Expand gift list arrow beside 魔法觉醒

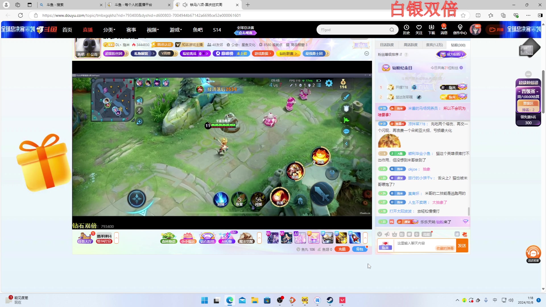coord(259,238)
